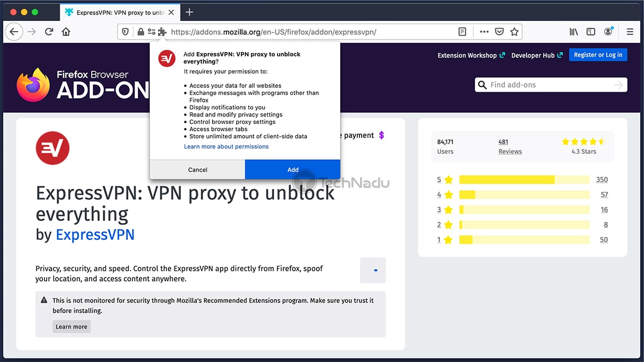Click "Store unlimited amount of client-side data" permission
Image resolution: width=644 pixels, height=362 pixels.
point(248,136)
